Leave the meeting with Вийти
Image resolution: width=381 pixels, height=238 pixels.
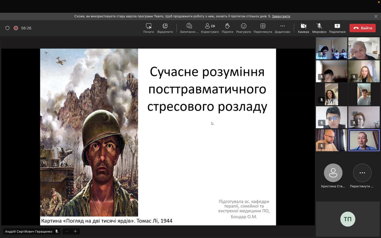pyautogui.click(x=363, y=28)
